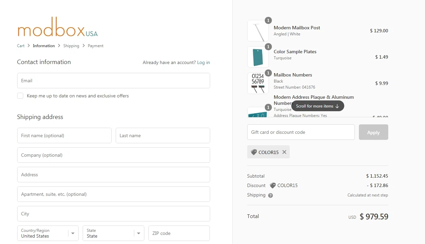The width and height of the screenshot is (425, 244).
Task: Click the Angled | White variant text
Action: point(287,34)
